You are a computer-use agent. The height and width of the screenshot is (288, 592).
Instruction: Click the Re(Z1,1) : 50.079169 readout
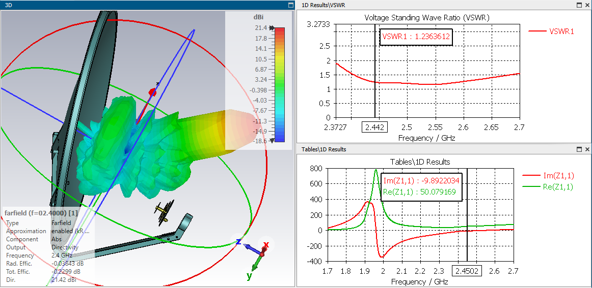(419, 191)
